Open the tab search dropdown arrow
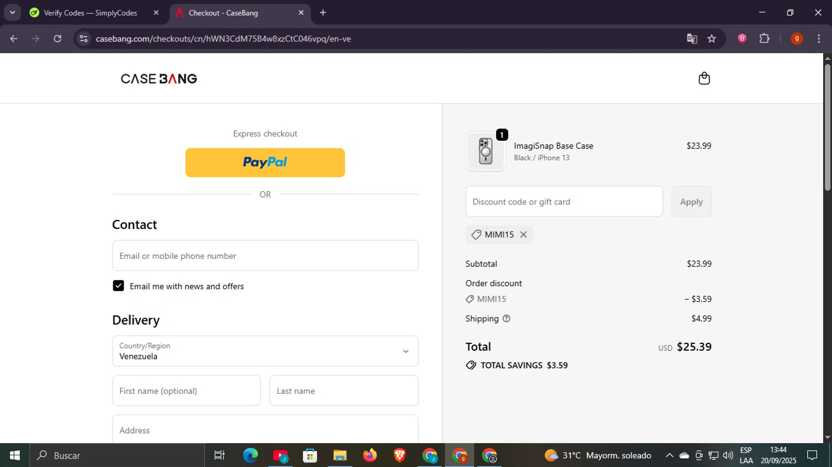 tap(12, 13)
